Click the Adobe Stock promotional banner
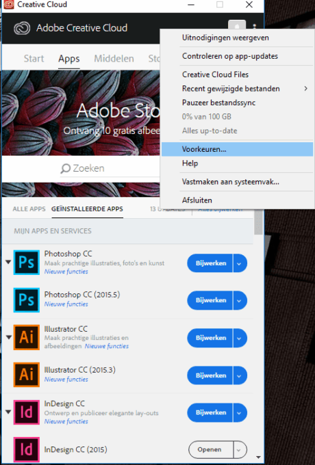Screen dimensions: 315x465 pyautogui.click(x=81, y=113)
